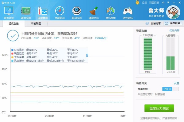The width and height of the screenshot is (184, 122).
Task: Click 最高:55℃ in CPU legend row
Action: pos(32,50)
